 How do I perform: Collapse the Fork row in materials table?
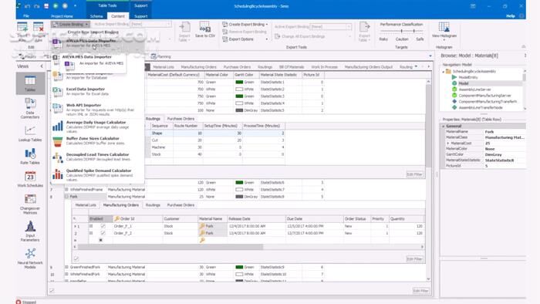[66, 197]
